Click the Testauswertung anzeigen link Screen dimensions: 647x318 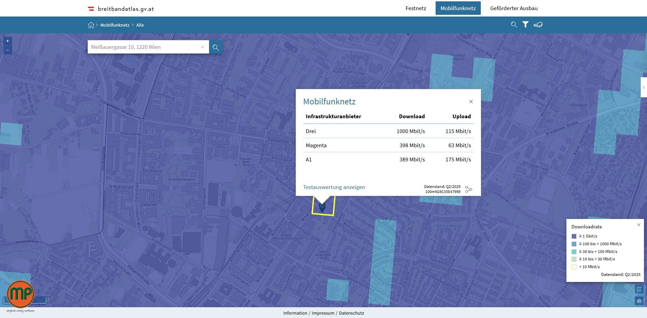[x=334, y=187]
